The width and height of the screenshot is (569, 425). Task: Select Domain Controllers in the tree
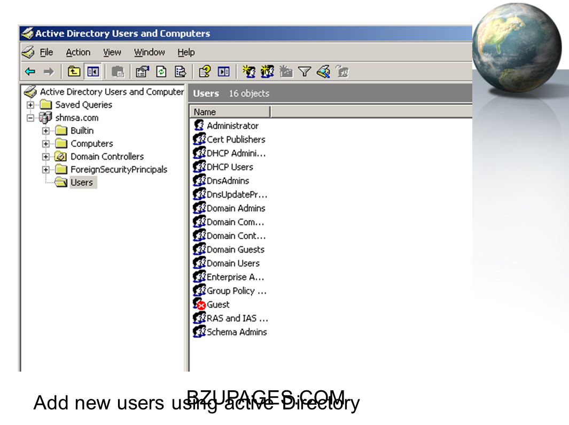click(107, 156)
